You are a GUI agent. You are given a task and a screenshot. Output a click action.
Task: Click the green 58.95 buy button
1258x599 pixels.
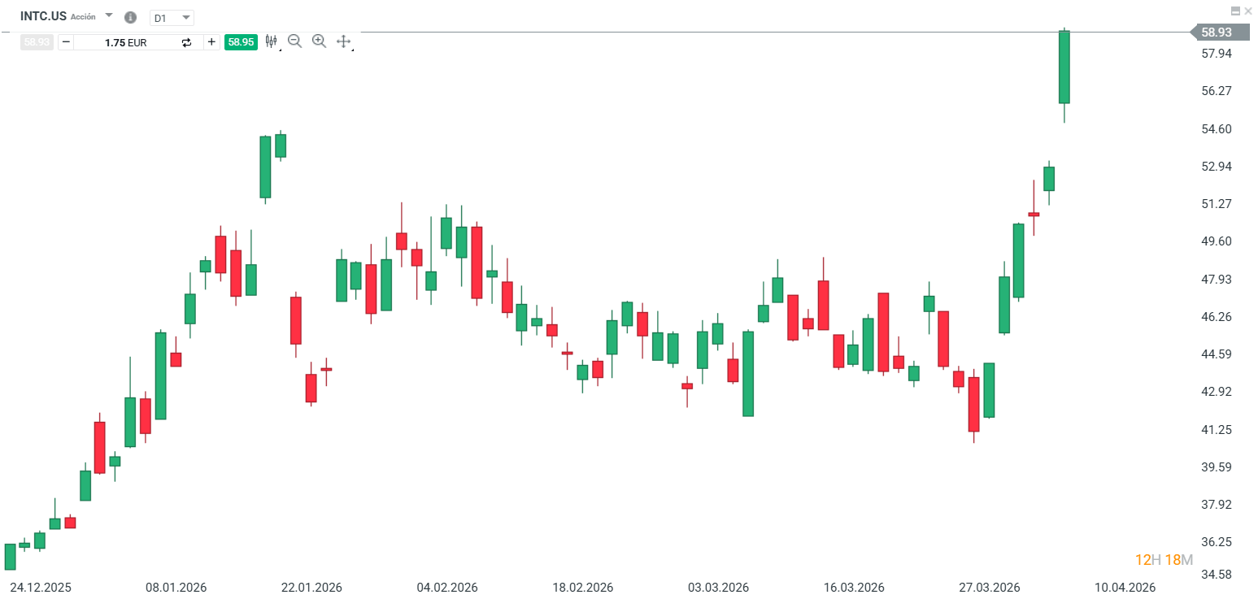pos(241,42)
